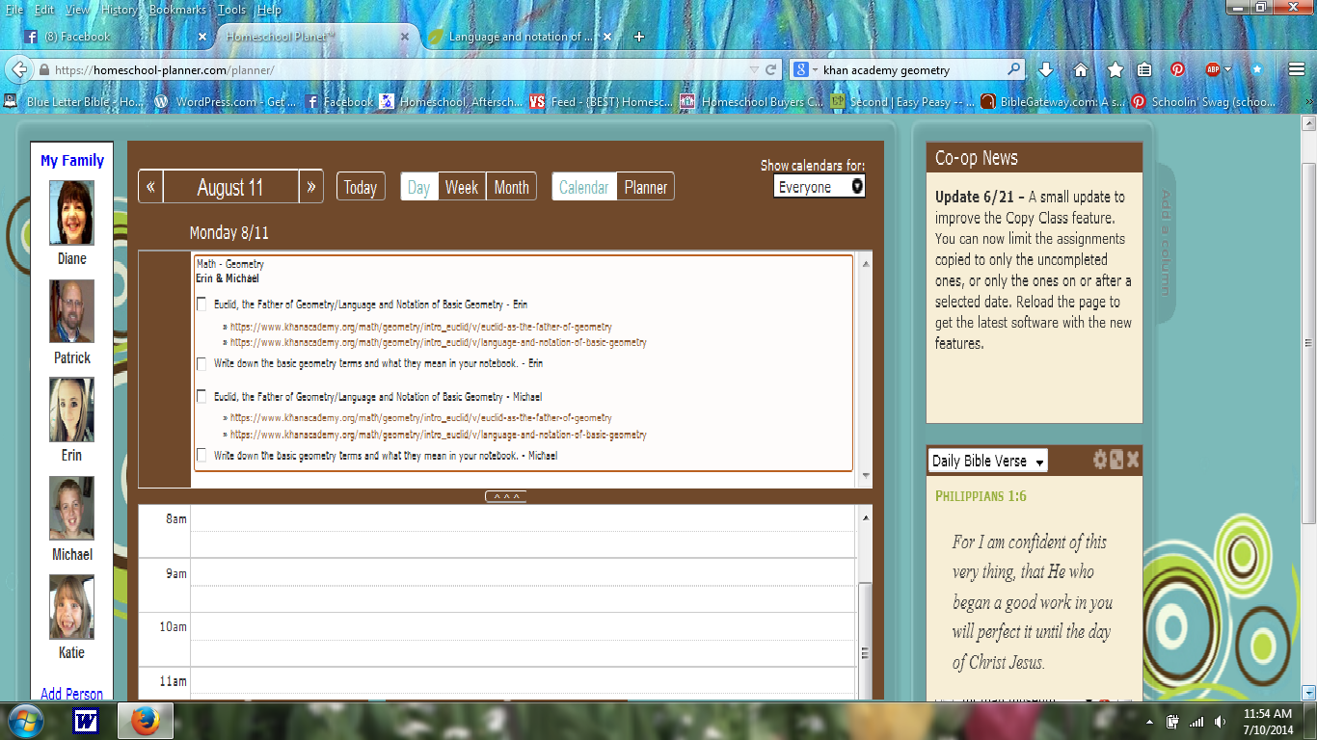Go to previous day with « arrow

tap(150, 187)
